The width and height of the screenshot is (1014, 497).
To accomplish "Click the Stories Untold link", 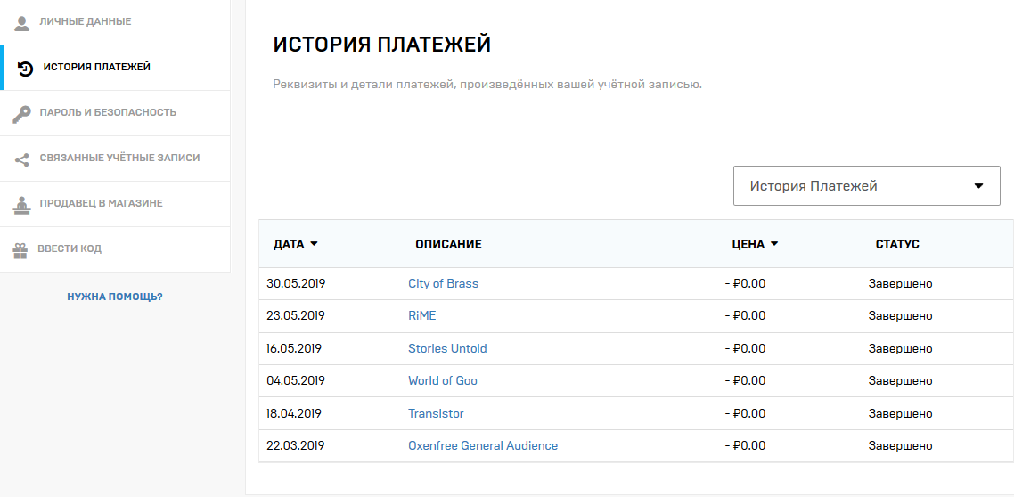I will (447, 348).
